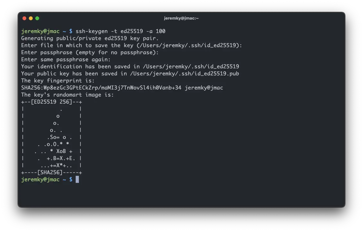Click the SHA256 fingerprint string
Viewport: 363px width, 231px height.
(x=101, y=88)
